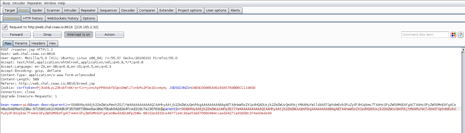
Task: Drop the intercepted request
Action: click(x=47, y=34)
